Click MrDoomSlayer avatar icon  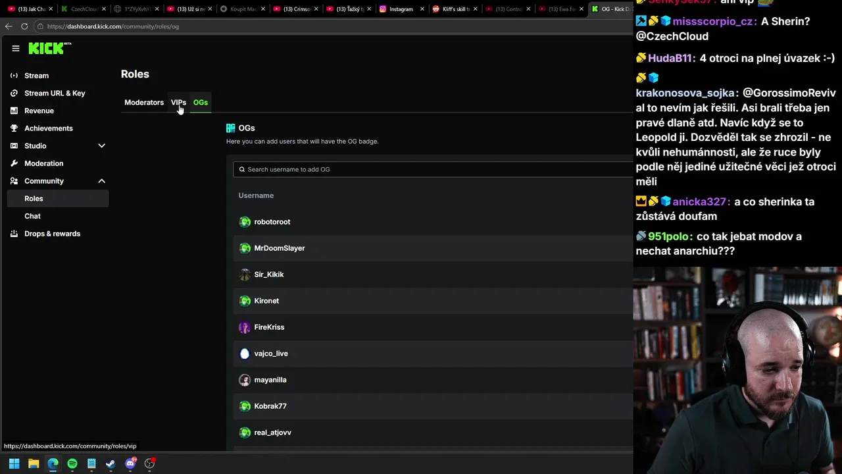point(245,248)
